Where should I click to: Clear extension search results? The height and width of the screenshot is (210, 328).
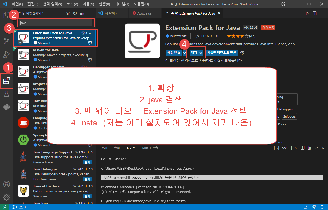[82, 13]
